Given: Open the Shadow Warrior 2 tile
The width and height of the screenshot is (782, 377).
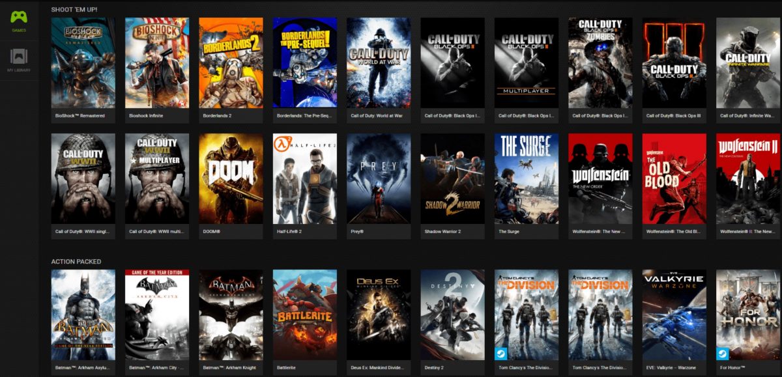Looking at the screenshot, I should click(452, 178).
